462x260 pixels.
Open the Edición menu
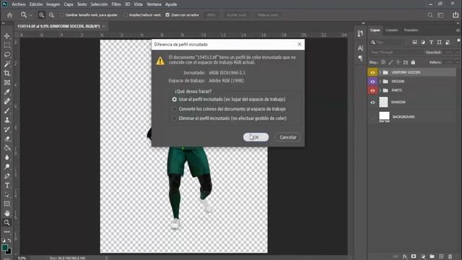click(36, 4)
